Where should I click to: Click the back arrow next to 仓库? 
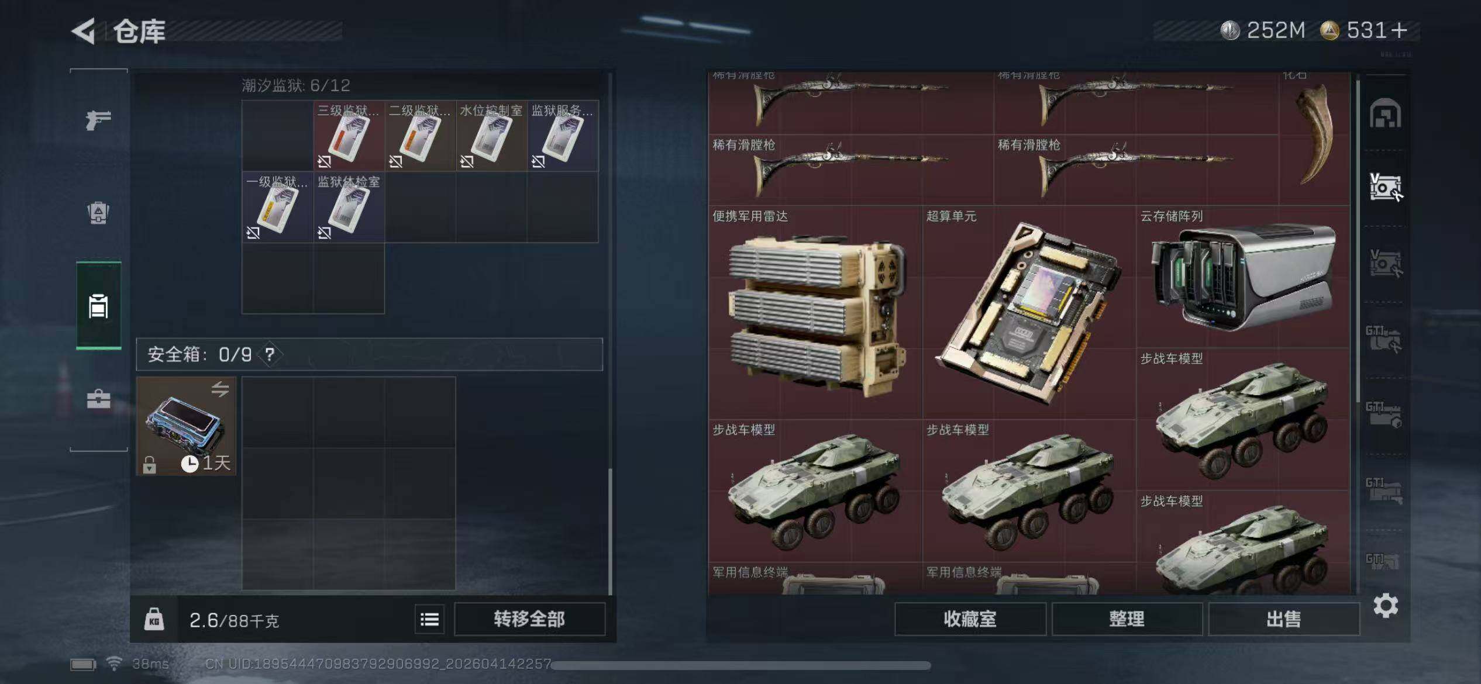pyautogui.click(x=83, y=31)
